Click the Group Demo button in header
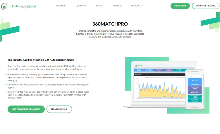This screenshot has width=220, height=134. point(180,6)
